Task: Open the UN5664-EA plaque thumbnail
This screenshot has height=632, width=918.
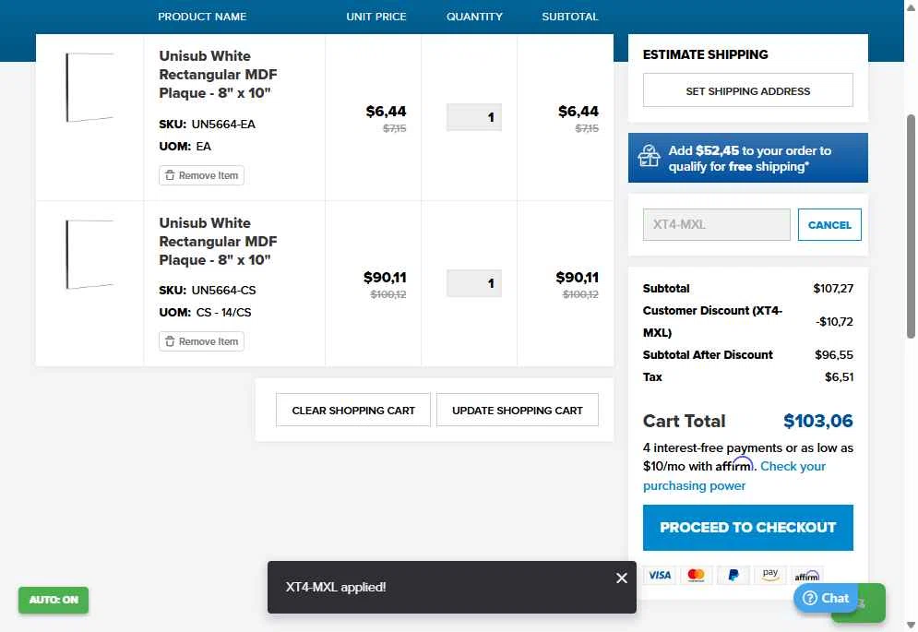Action: pyautogui.click(x=89, y=88)
